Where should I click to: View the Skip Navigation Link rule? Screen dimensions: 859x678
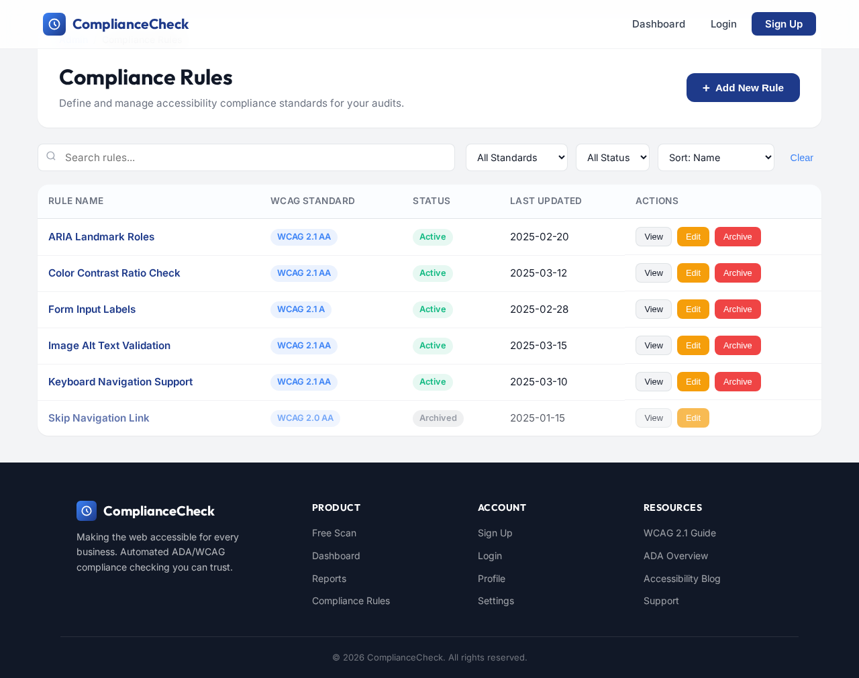point(654,418)
